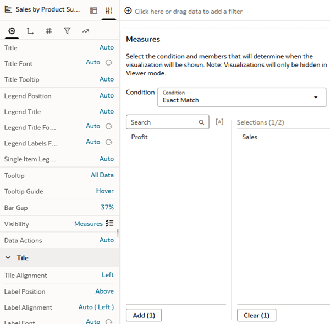Viewport: 330px width, 324px height.
Task: Click the add filter plus icon
Action: pos(128,11)
